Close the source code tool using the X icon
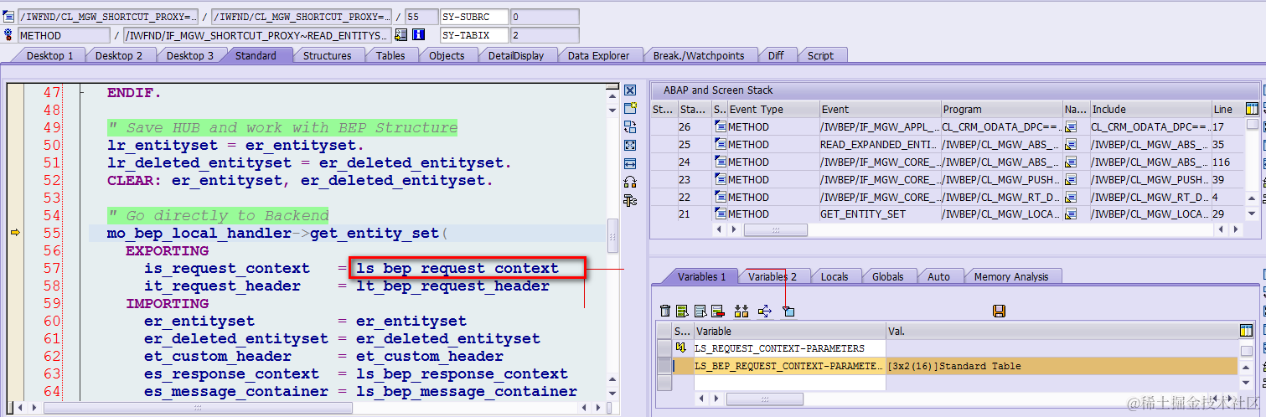Image resolution: width=1266 pixels, height=417 pixels. pyautogui.click(x=631, y=90)
